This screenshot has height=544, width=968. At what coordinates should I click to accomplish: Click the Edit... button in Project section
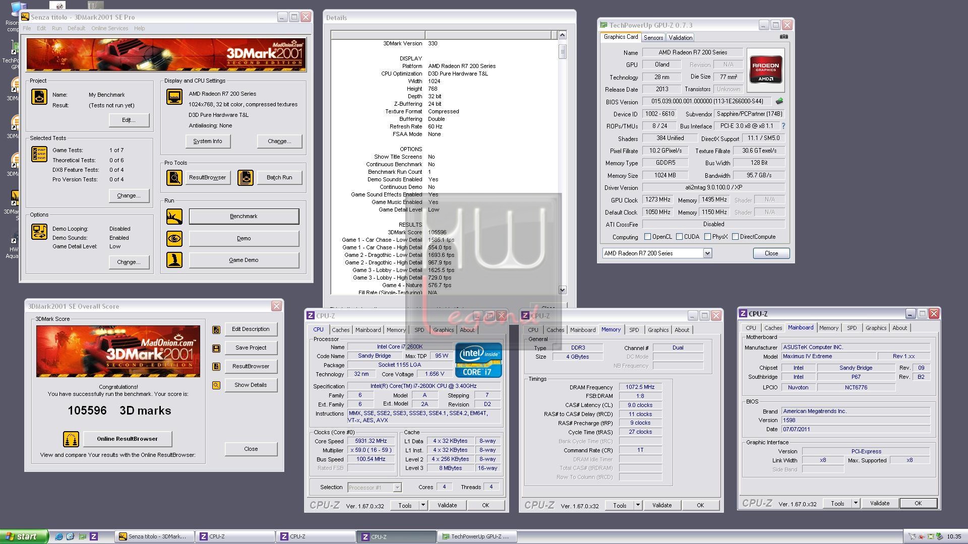129,120
